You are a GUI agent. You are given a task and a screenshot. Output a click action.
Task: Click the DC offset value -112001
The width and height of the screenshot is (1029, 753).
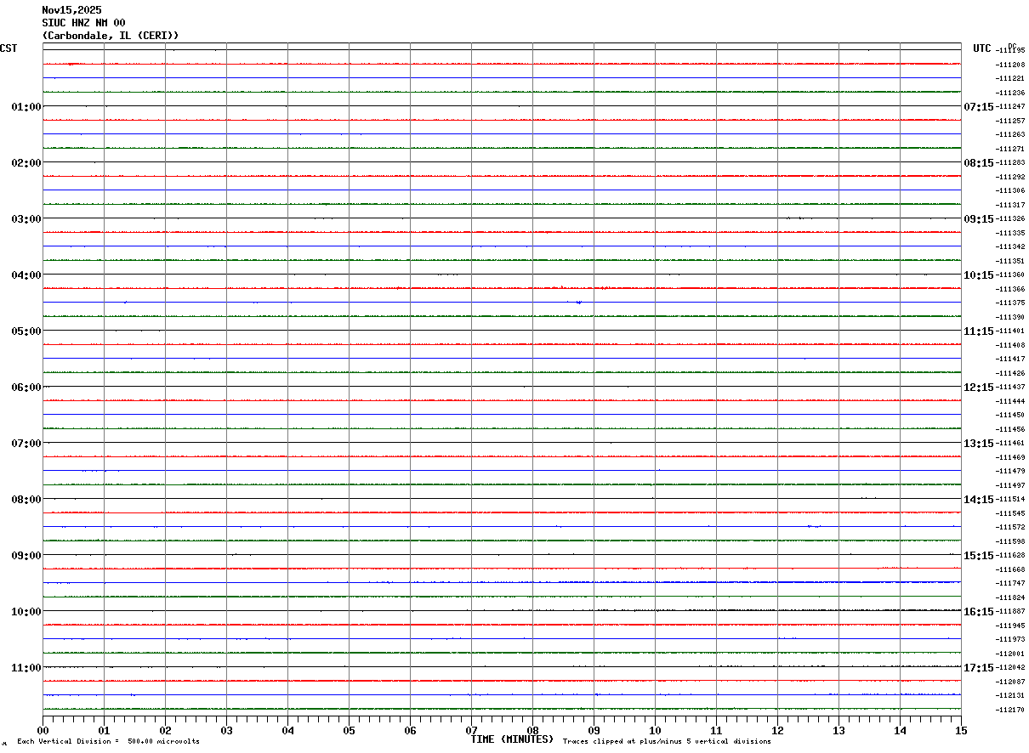click(1009, 654)
